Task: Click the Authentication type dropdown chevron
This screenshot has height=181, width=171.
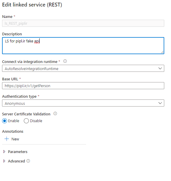Action: coord(160,103)
